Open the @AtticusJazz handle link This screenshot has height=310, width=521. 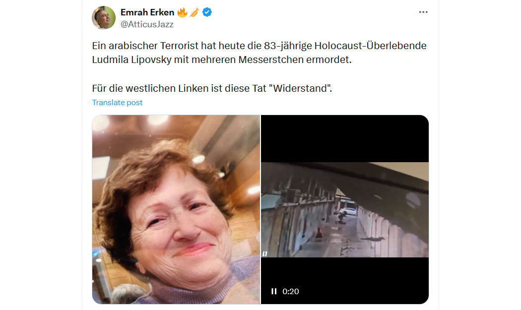coord(147,24)
